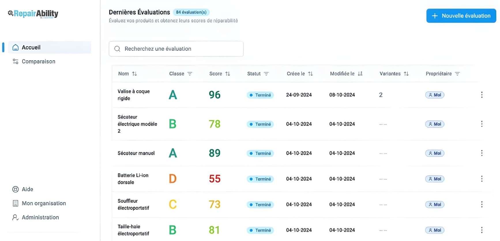Click Moi owner badge for Taille-haie électroportatif
The width and height of the screenshot is (500, 241).
[435, 230]
